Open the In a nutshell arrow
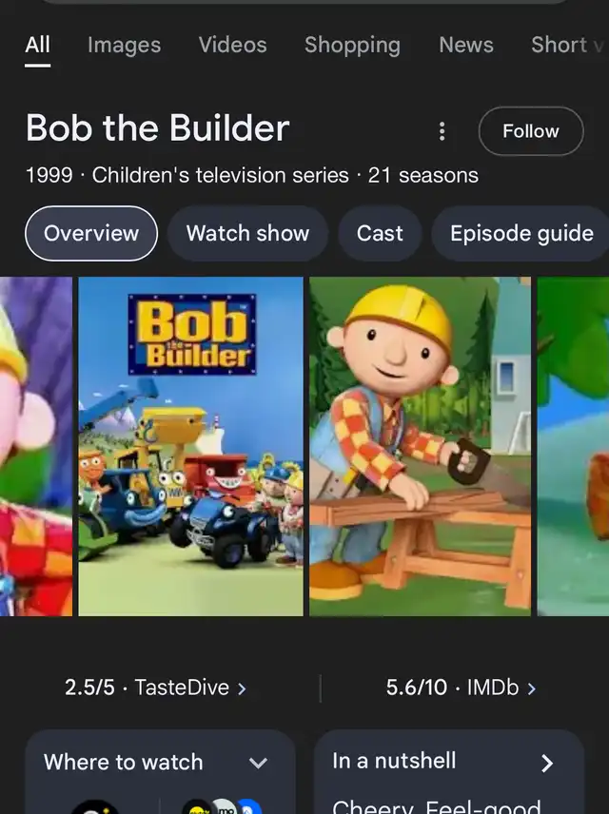 546,763
